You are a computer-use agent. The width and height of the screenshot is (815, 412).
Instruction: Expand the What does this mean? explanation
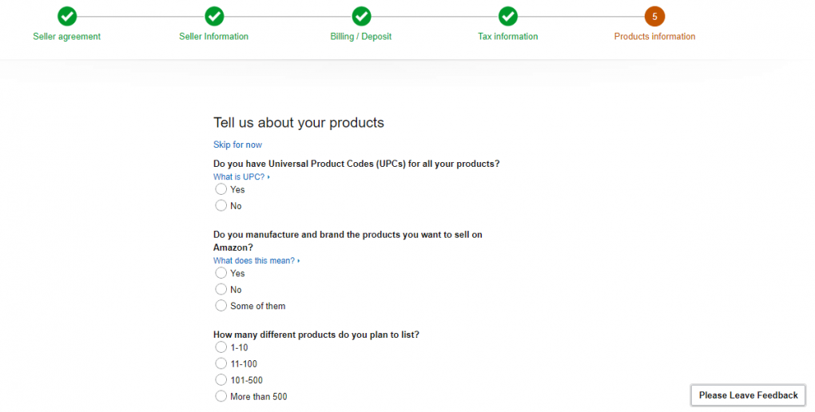pyautogui.click(x=256, y=261)
